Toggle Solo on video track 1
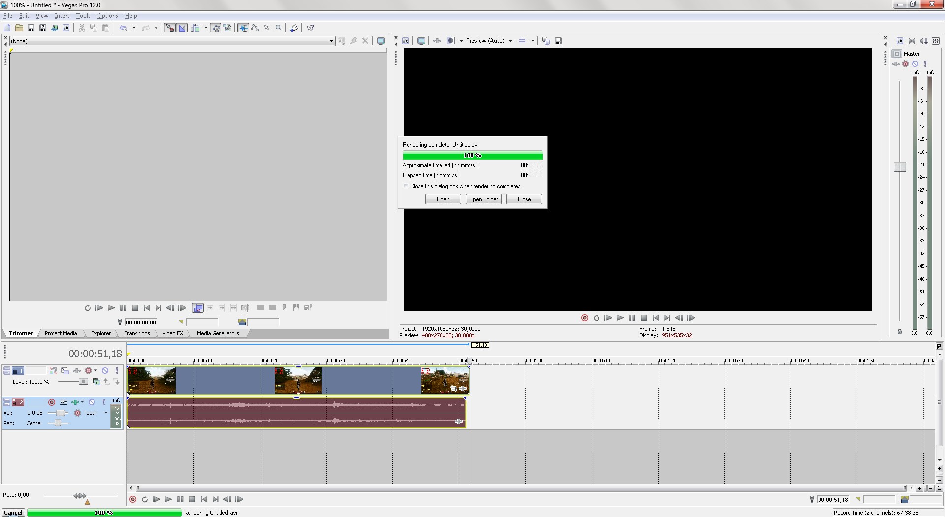945x517 pixels. click(117, 370)
